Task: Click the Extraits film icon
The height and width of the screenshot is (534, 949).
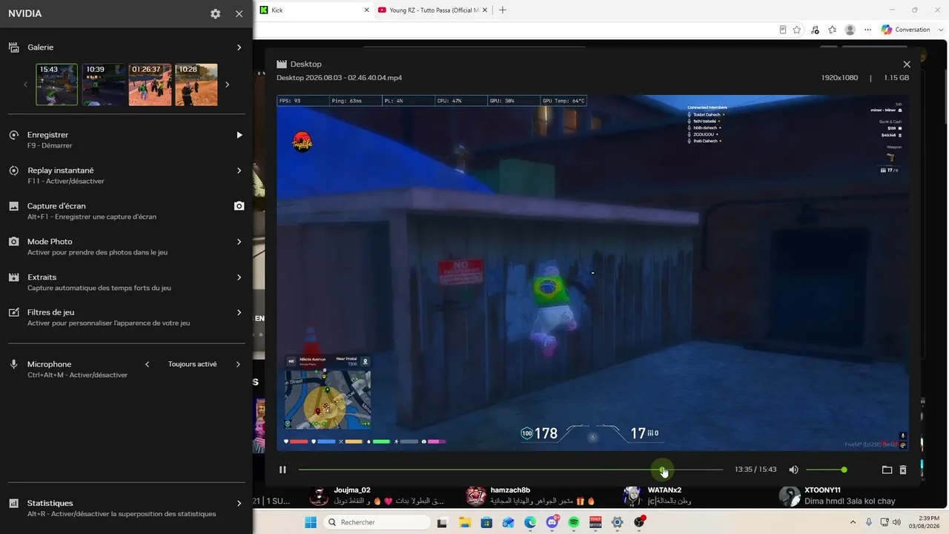Action: point(13,277)
